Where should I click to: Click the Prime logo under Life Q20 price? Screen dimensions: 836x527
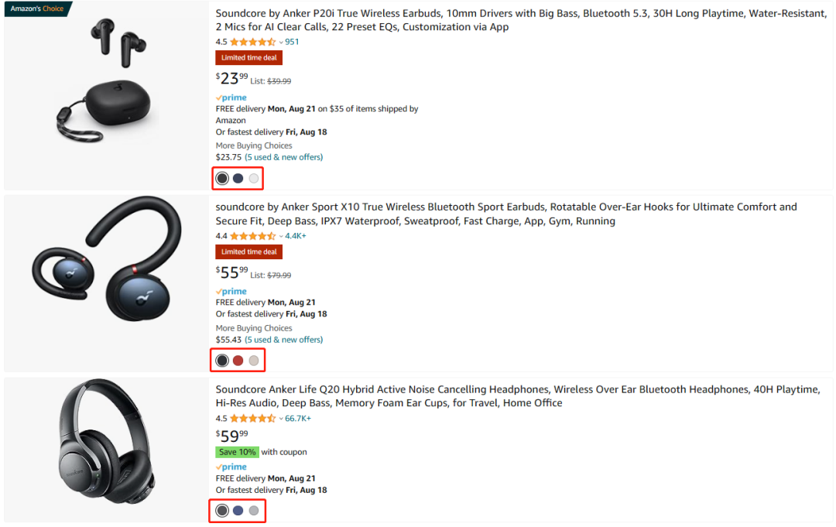click(x=231, y=467)
